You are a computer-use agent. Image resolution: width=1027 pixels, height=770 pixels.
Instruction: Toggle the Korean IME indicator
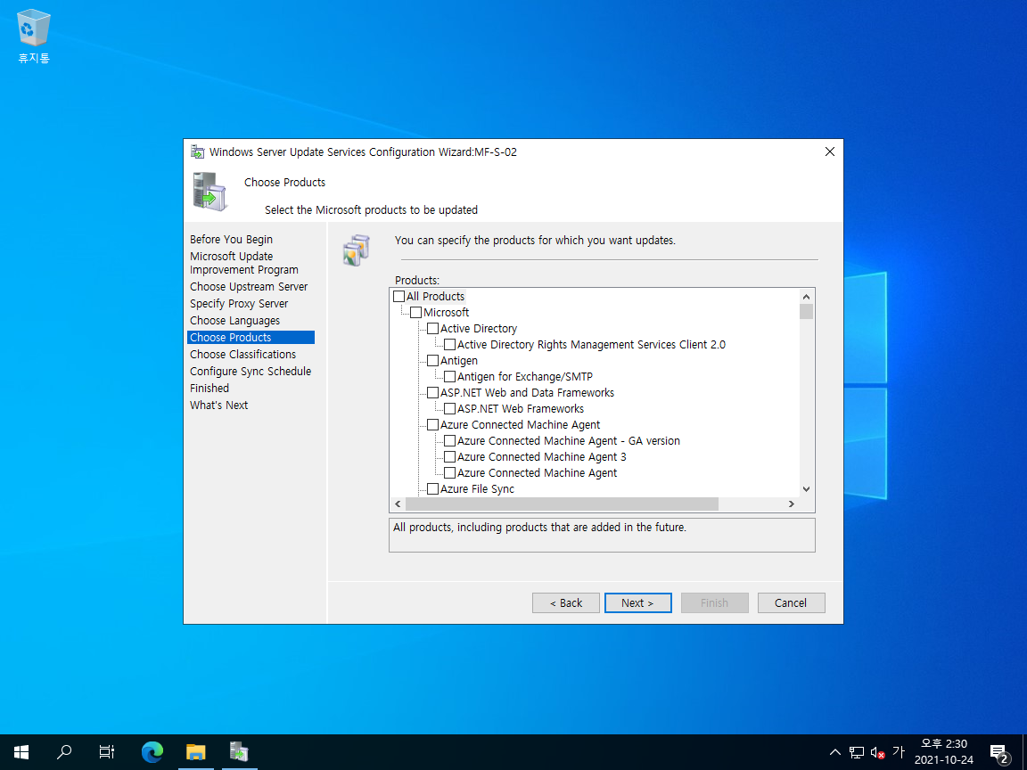click(x=899, y=751)
